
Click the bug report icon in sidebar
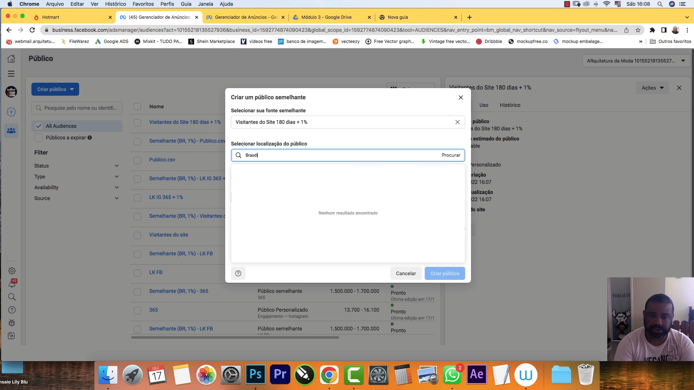(x=12, y=323)
